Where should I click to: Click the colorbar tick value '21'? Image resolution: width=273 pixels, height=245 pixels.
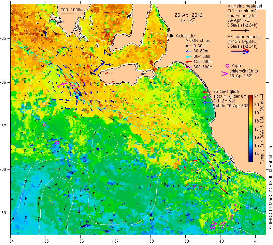tap(257, 97)
